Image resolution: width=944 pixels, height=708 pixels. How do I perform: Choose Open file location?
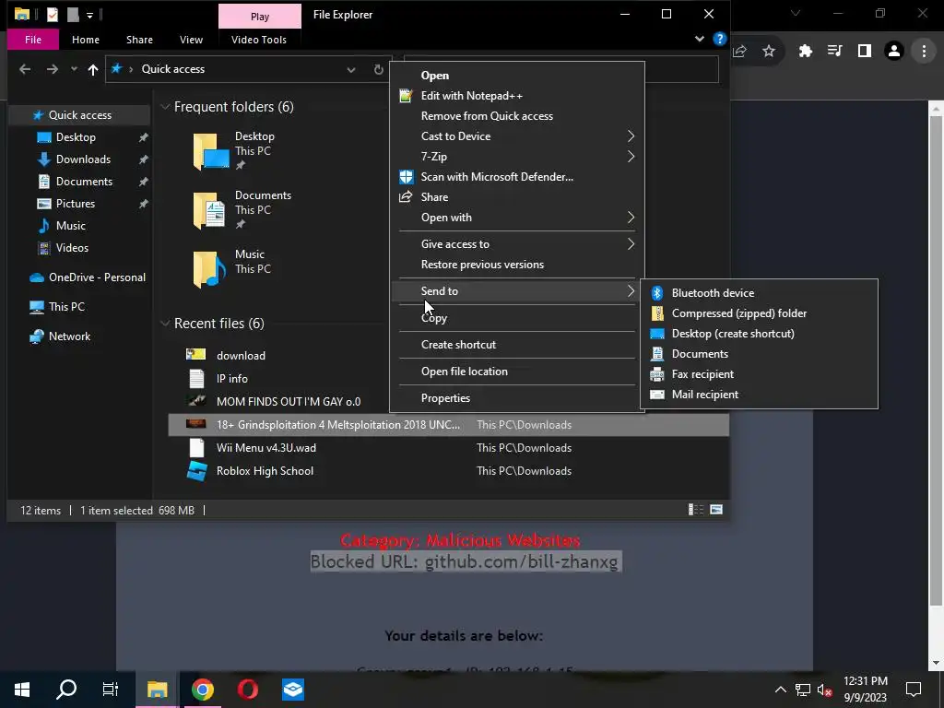tap(516, 372)
